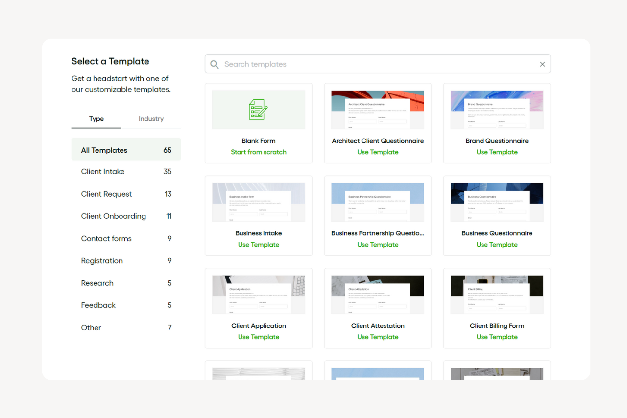Image resolution: width=627 pixels, height=418 pixels.
Task: Clear the search with the X icon
Action: pos(542,64)
